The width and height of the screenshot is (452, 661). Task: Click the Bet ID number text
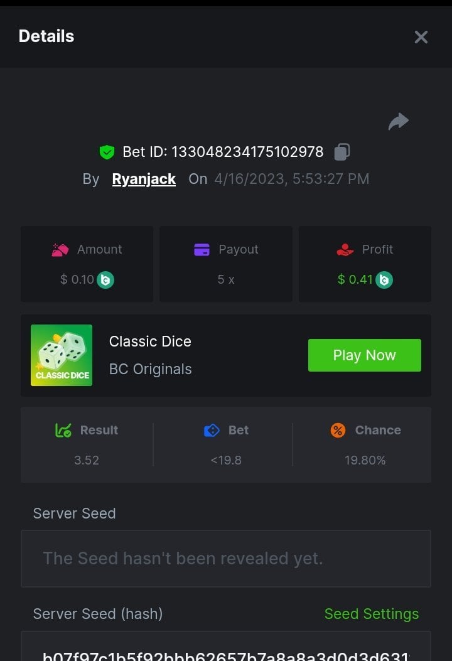pos(247,152)
